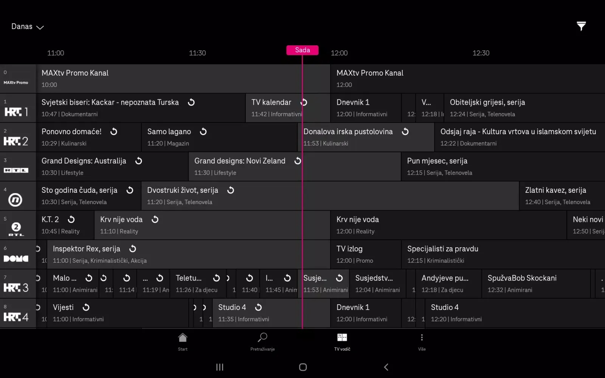The image size is (605, 378).
Task: Open Susjedstv... program at 12:04
Action: 378,284
